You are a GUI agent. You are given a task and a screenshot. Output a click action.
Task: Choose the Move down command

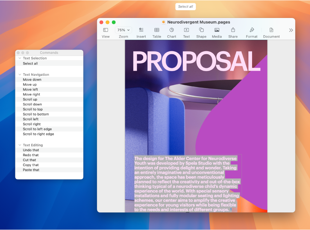click(49, 79)
